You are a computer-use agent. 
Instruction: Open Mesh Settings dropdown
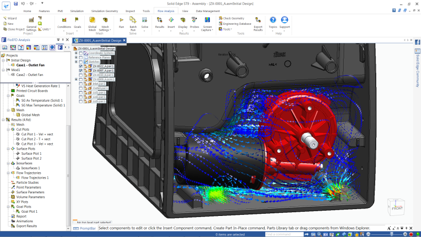coord(105,24)
